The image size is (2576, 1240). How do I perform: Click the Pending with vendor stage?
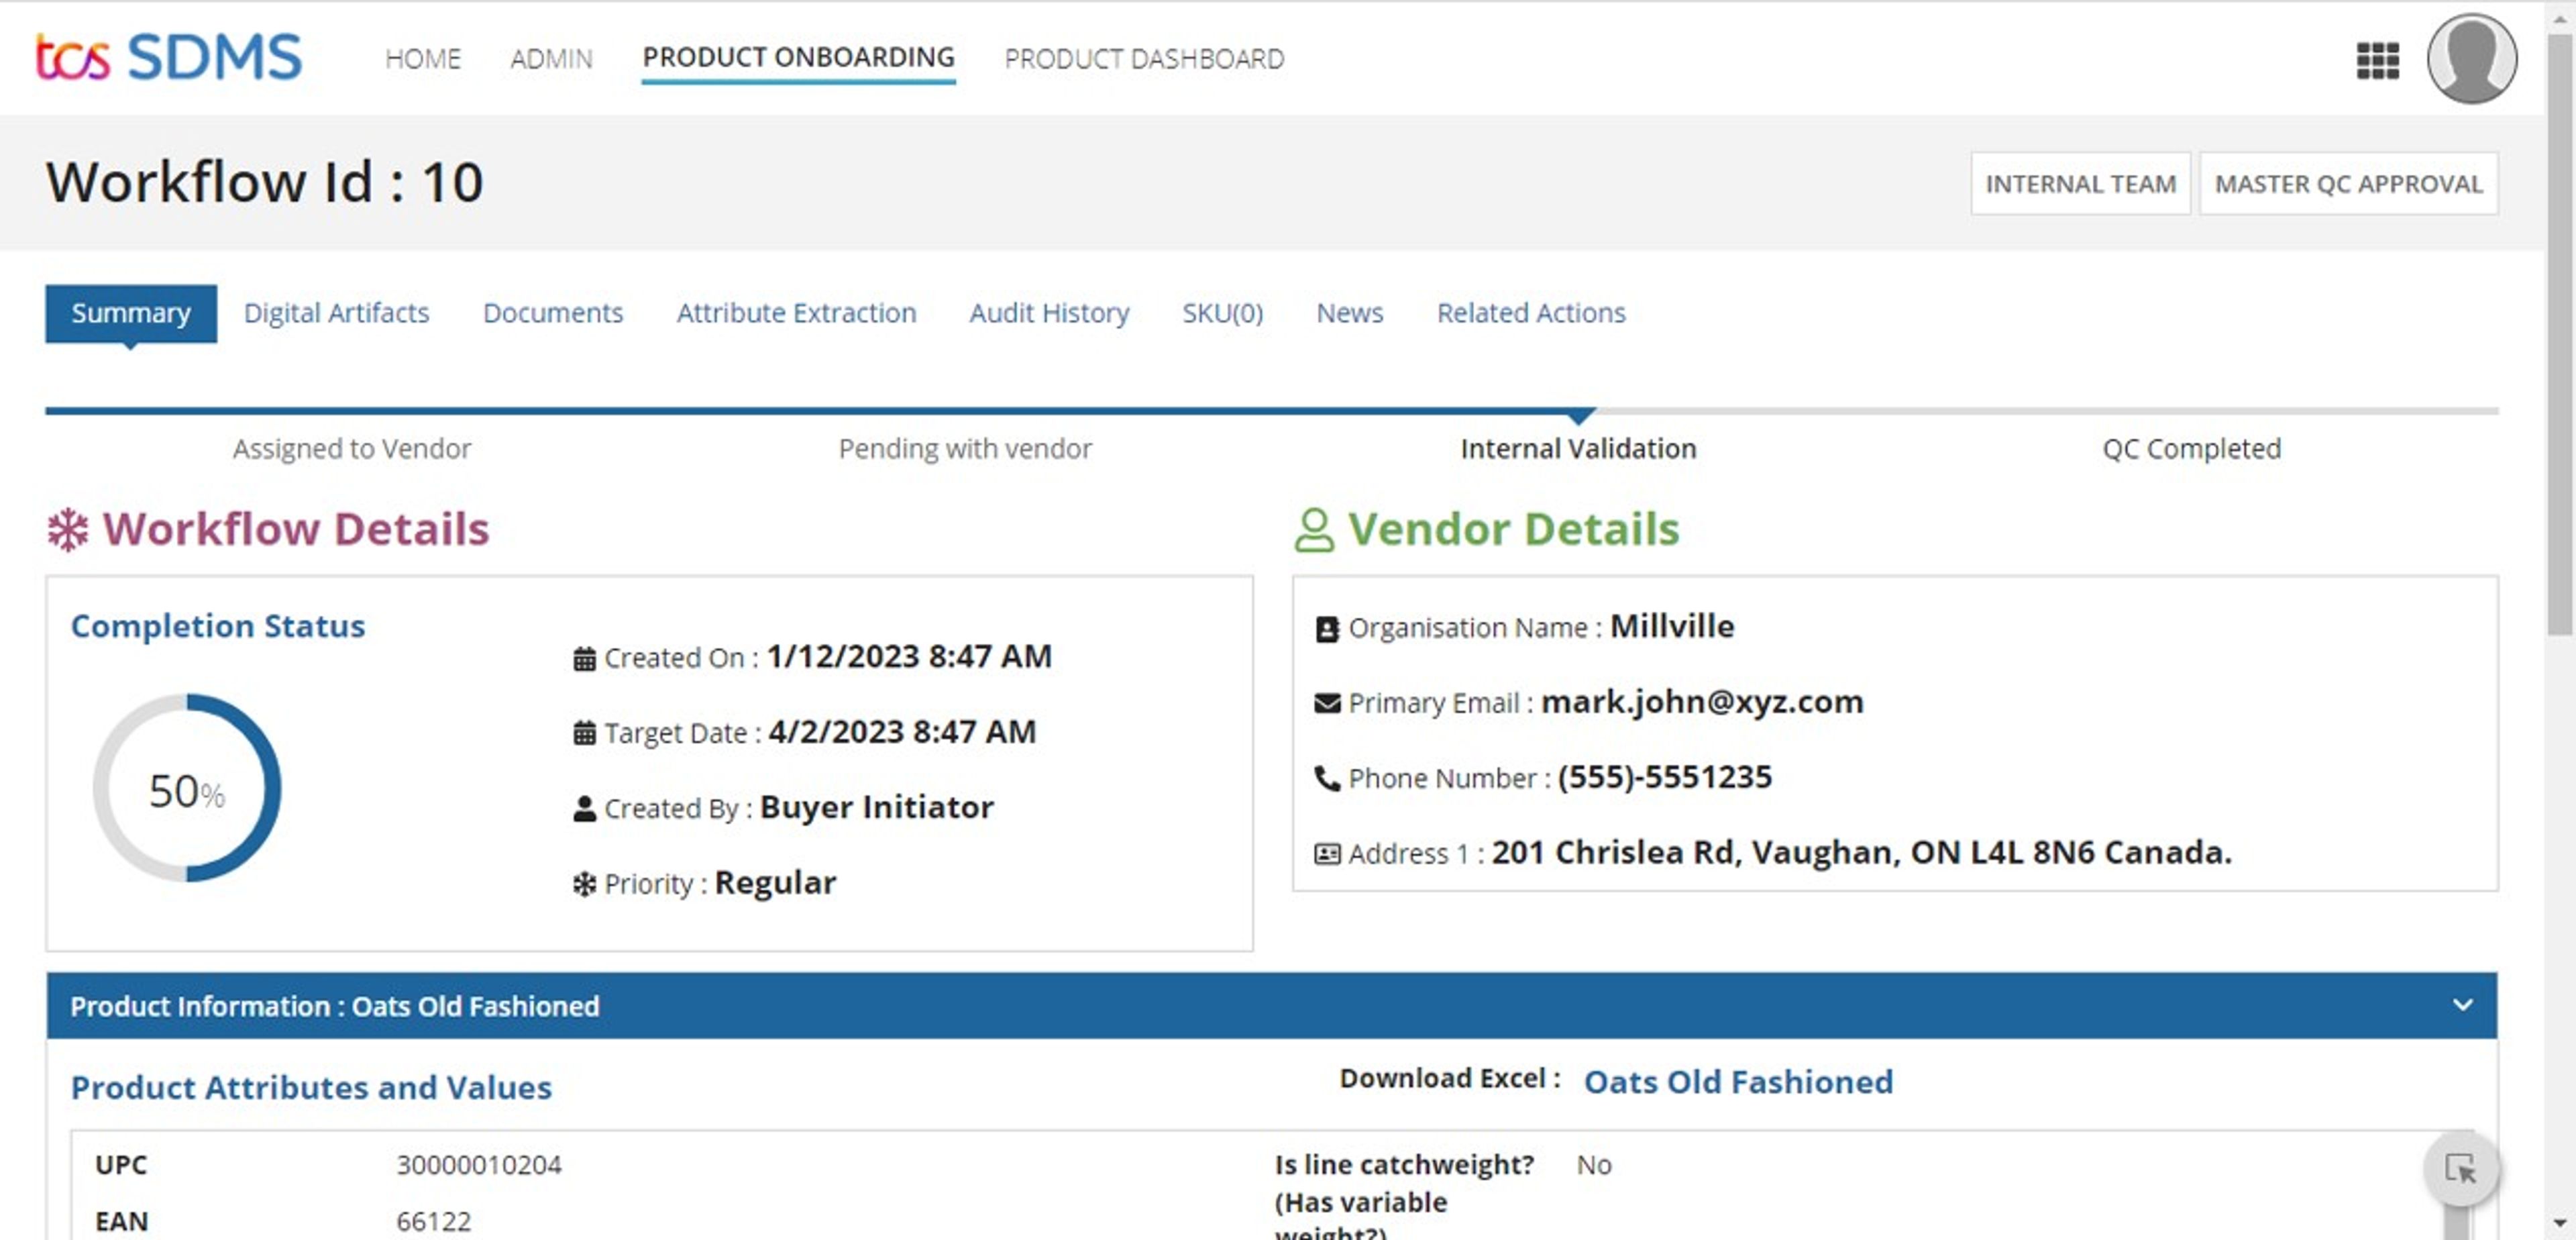[965, 449]
